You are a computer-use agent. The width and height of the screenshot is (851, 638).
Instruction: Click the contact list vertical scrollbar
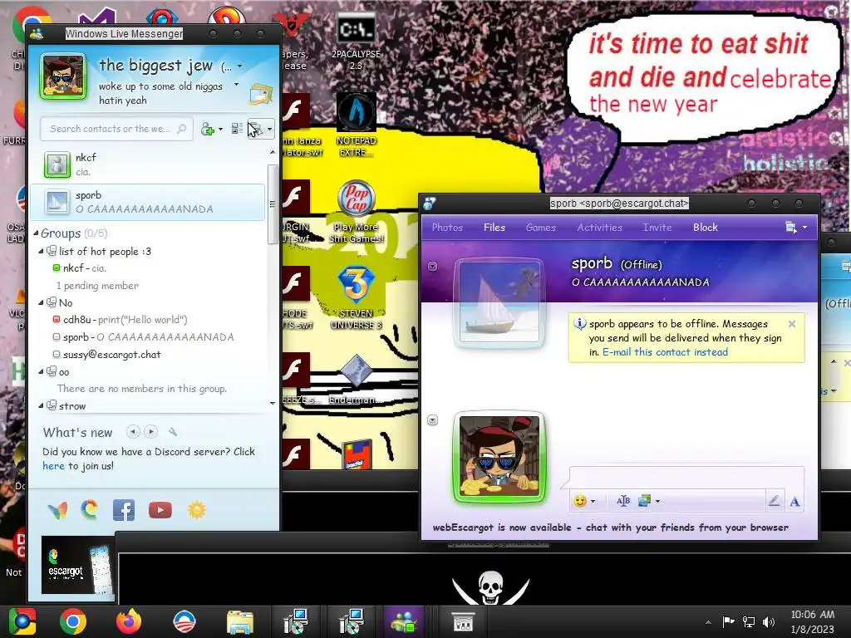tap(273, 205)
